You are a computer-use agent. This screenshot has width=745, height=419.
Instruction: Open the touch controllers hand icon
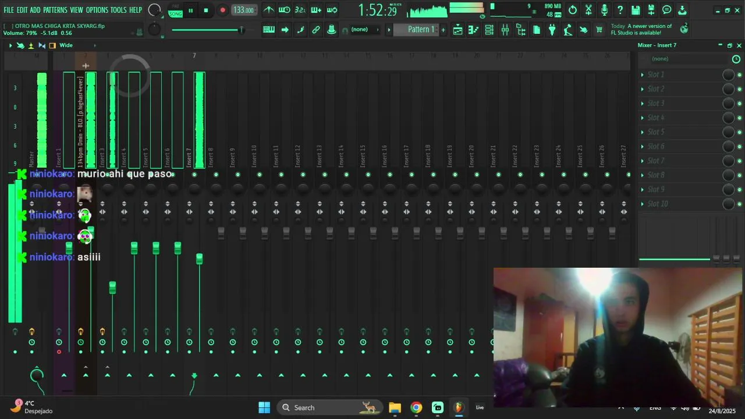(x=584, y=30)
